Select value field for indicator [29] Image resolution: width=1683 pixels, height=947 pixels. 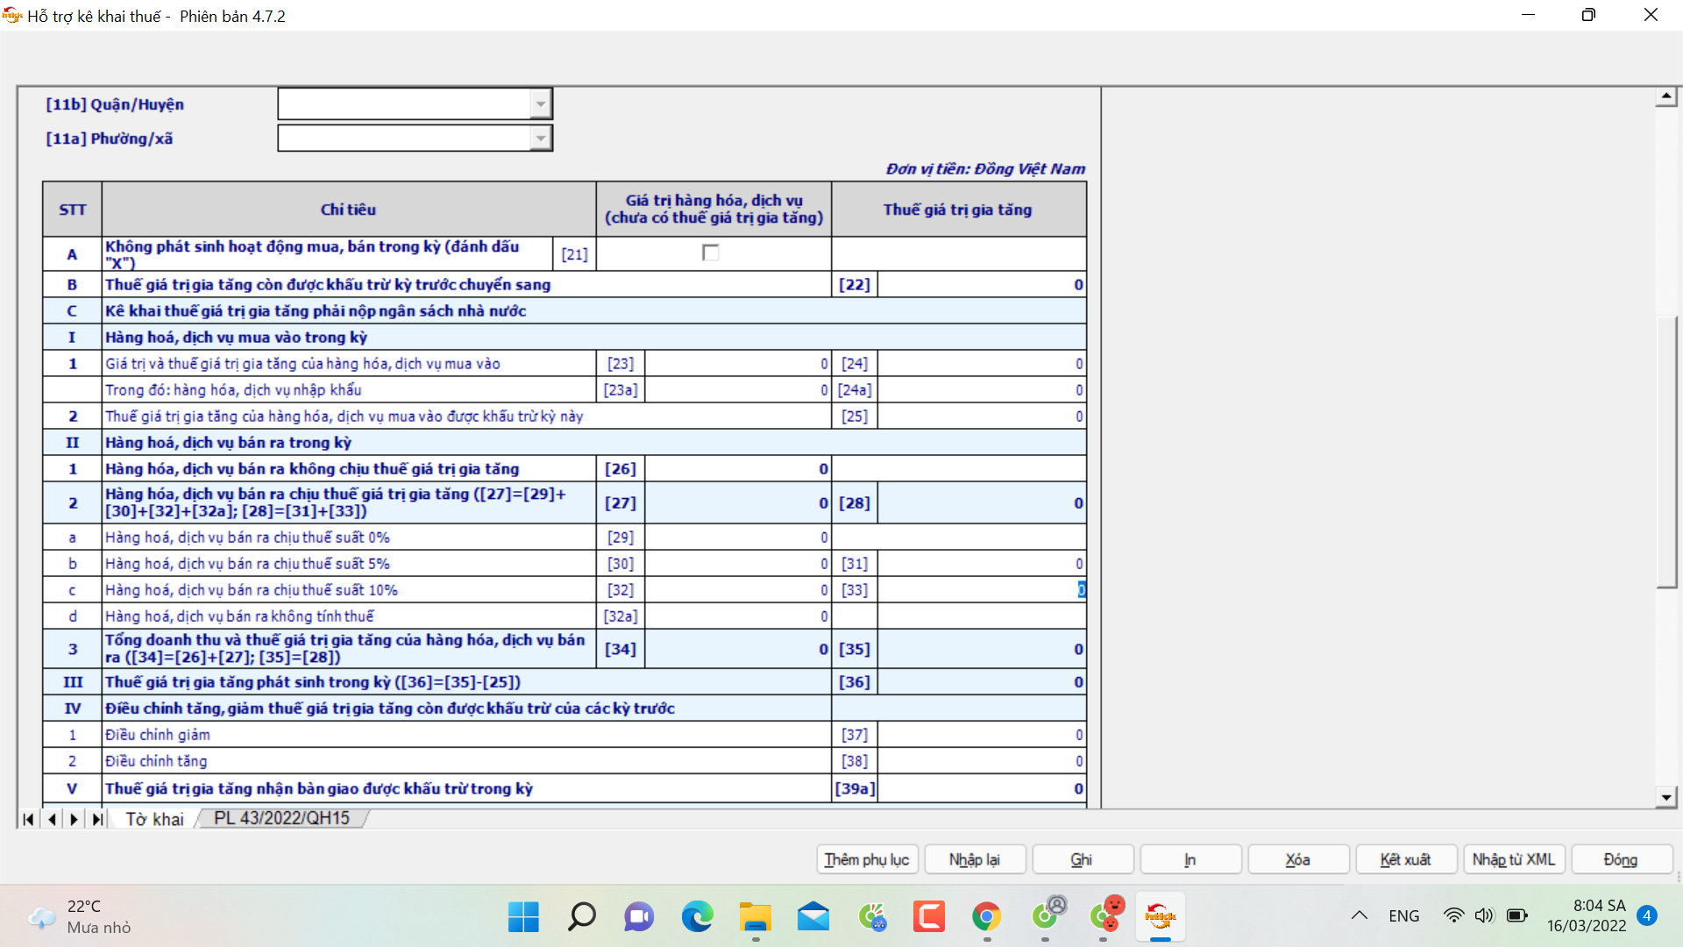tap(737, 537)
